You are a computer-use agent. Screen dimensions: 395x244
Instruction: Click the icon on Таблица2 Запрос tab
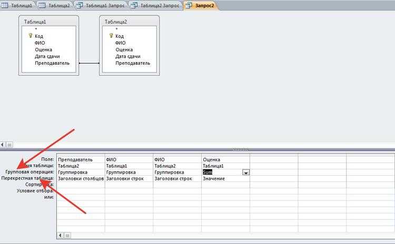point(134,5)
